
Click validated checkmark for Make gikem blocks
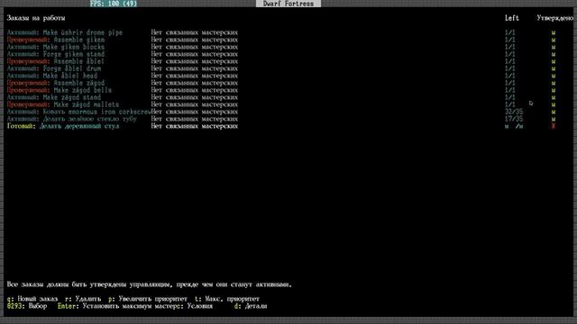(553, 47)
